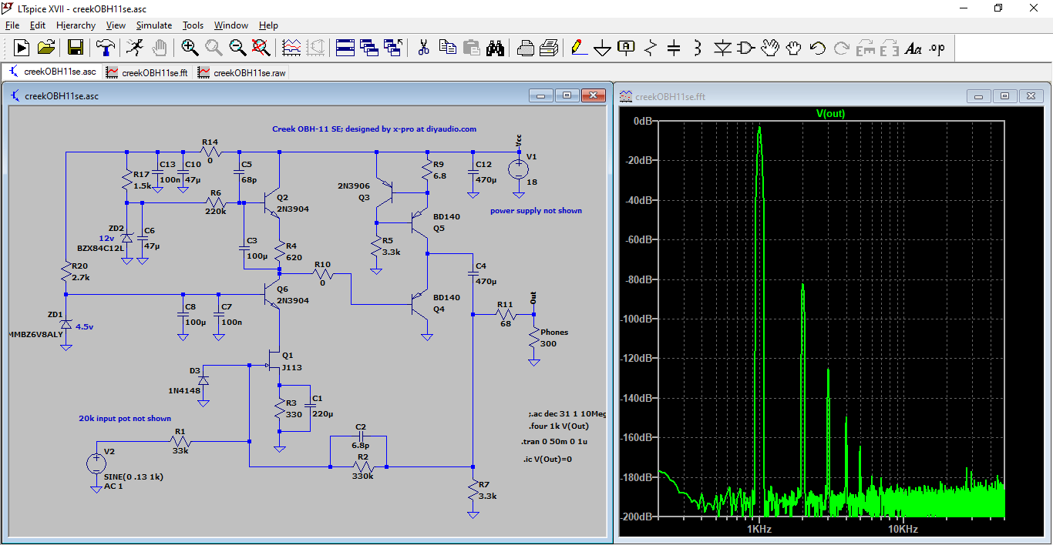The image size is (1053, 545).
Task: Click the Close All Windows toolbar icon
Action: tap(393, 48)
